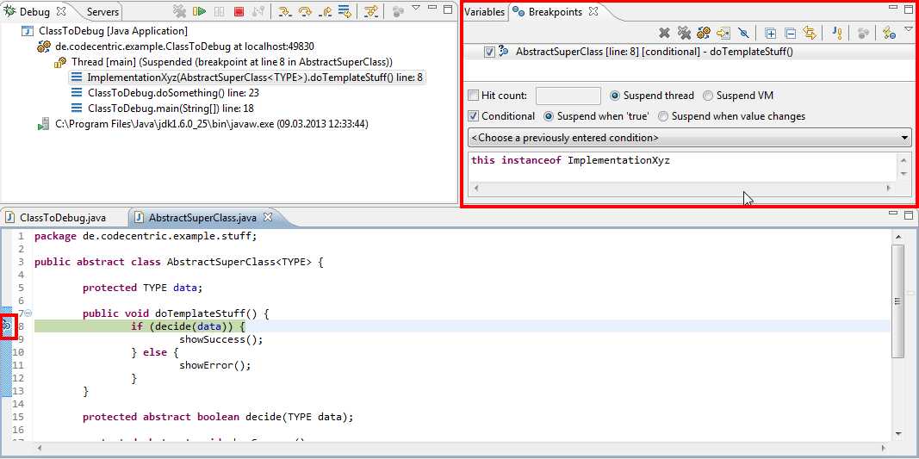Screen dimensions: 919x459
Task: Click the Suspend button in Debug toolbar
Action: pos(219,10)
